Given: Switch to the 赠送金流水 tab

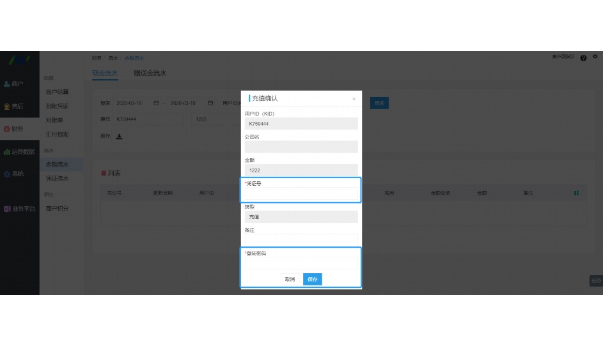Looking at the screenshot, I should click(x=150, y=73).
